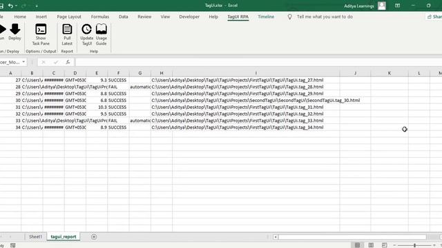Open the Formulas tab
442x248 pixels.
99,17
